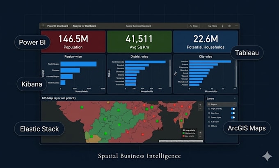This screenshot has width=279, height=168.
Task: Click the layer icon next to Lower layer
Action: tap(209, 117)
